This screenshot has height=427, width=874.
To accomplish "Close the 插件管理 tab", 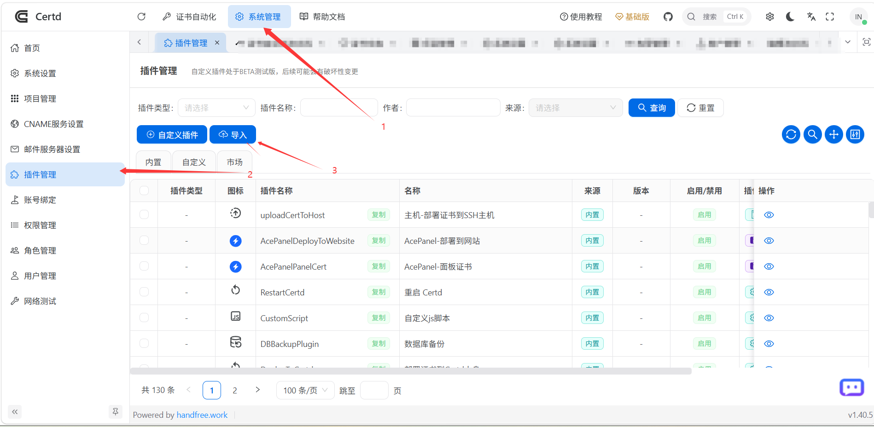I will (x=217, y=42).
